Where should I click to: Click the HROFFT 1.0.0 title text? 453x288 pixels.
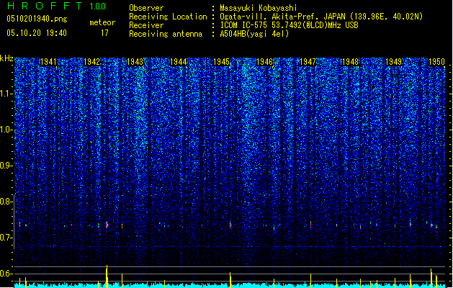coord(57,6)
